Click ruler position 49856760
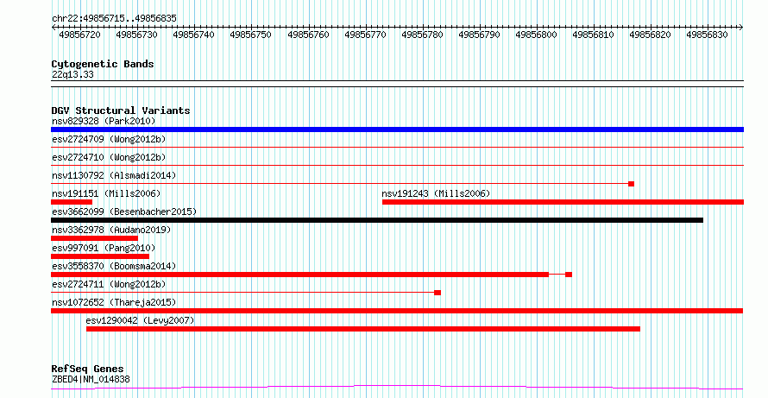The height and width of the screenshot is (398, 768). coord(309,35)
